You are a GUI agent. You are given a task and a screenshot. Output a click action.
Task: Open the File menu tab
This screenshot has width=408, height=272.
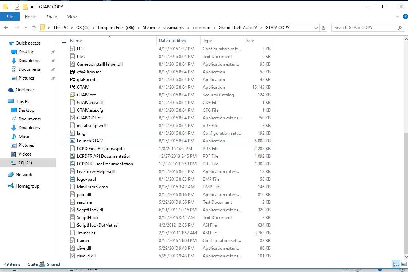[9, 17]
